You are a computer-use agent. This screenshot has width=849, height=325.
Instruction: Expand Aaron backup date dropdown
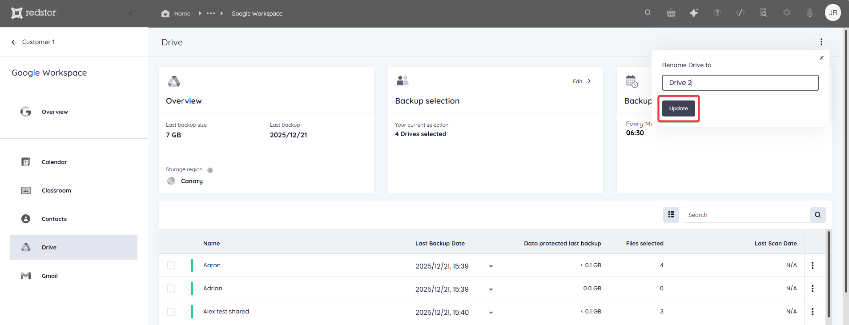[x=491, y=266]
